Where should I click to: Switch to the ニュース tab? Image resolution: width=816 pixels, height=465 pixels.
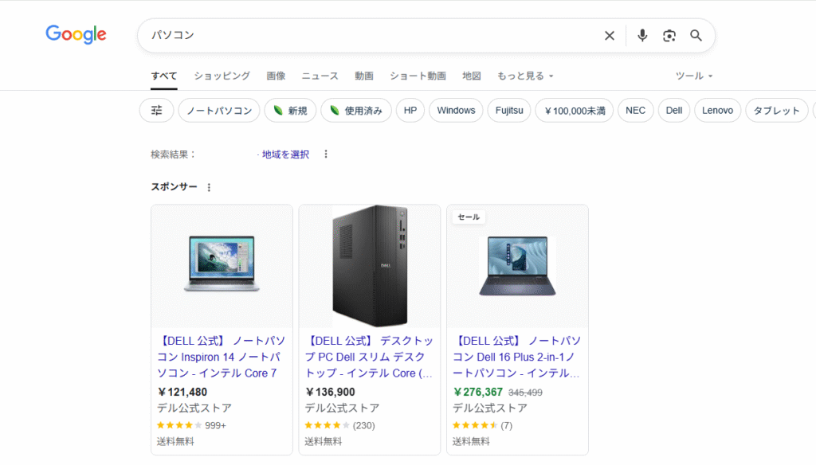pos(319,76)
